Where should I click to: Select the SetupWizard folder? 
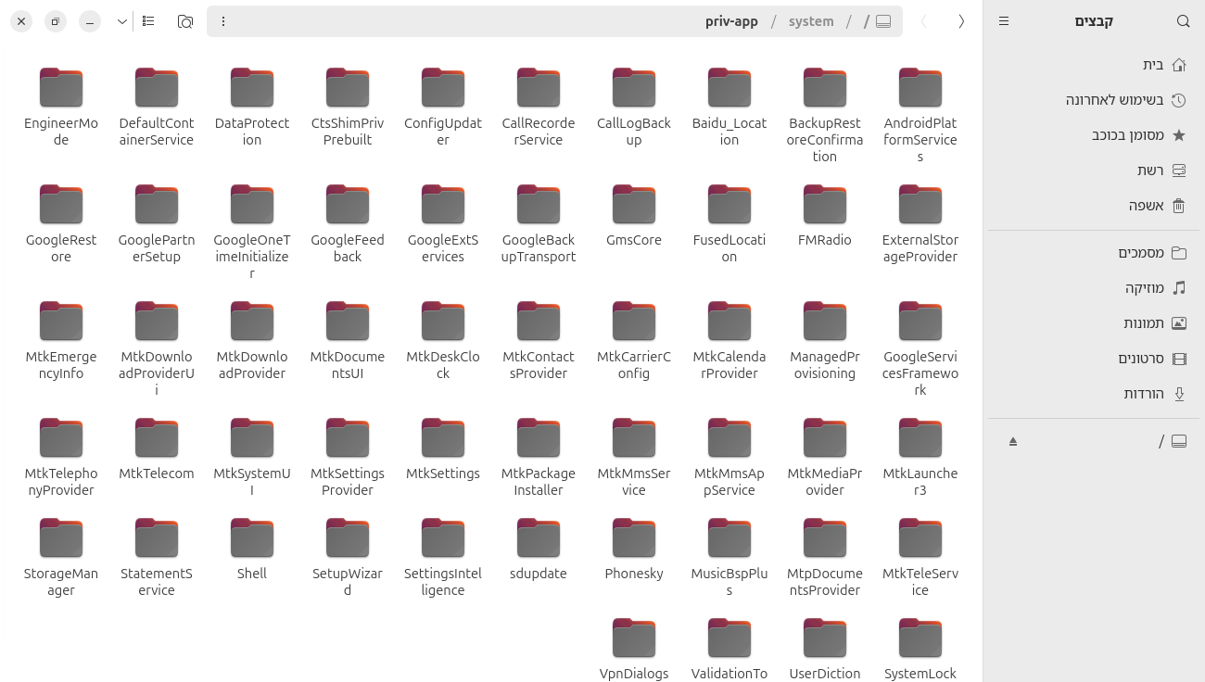coord(348,558)
